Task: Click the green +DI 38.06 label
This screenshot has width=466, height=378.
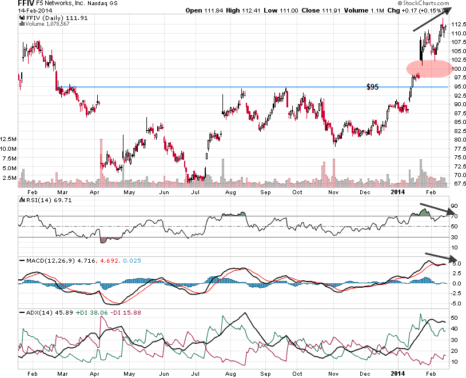Action: tap(92, 313)
